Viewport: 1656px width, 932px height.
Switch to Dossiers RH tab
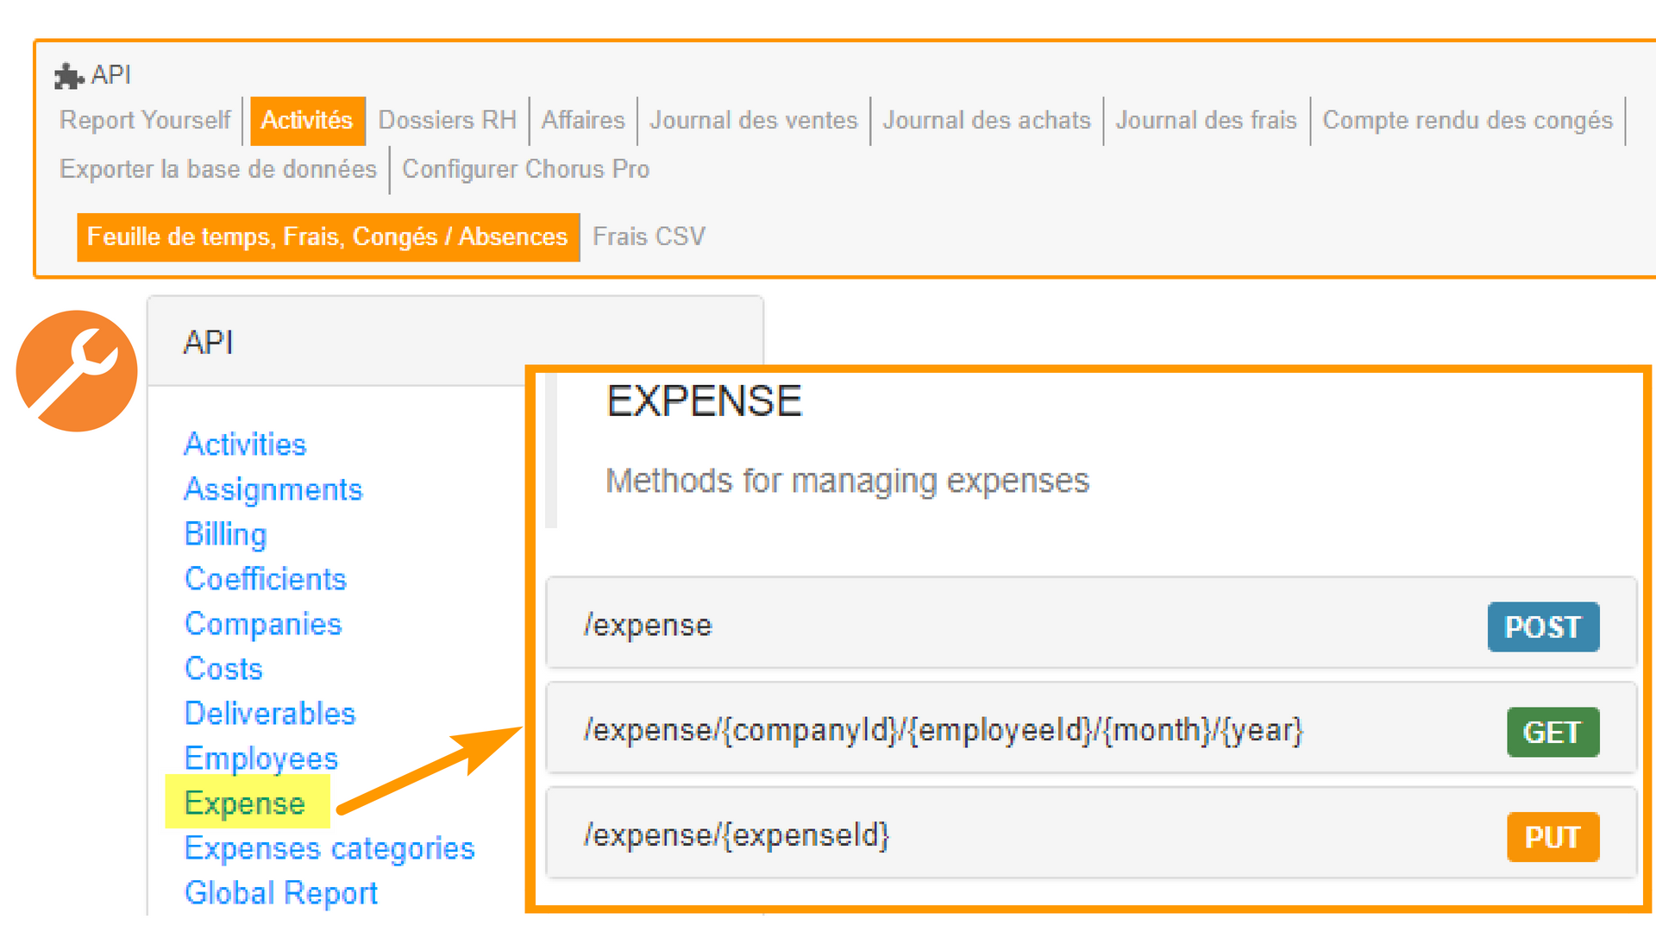[447, 121]
